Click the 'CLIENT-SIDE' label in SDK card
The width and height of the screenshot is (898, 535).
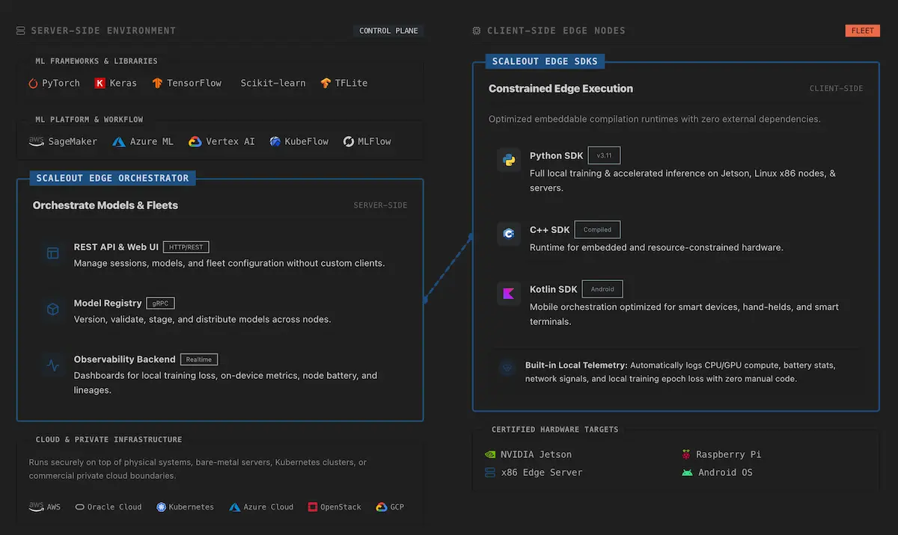837,88
